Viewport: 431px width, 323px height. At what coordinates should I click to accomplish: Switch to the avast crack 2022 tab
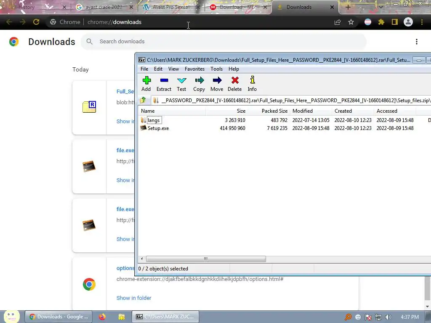click(104, 7)
